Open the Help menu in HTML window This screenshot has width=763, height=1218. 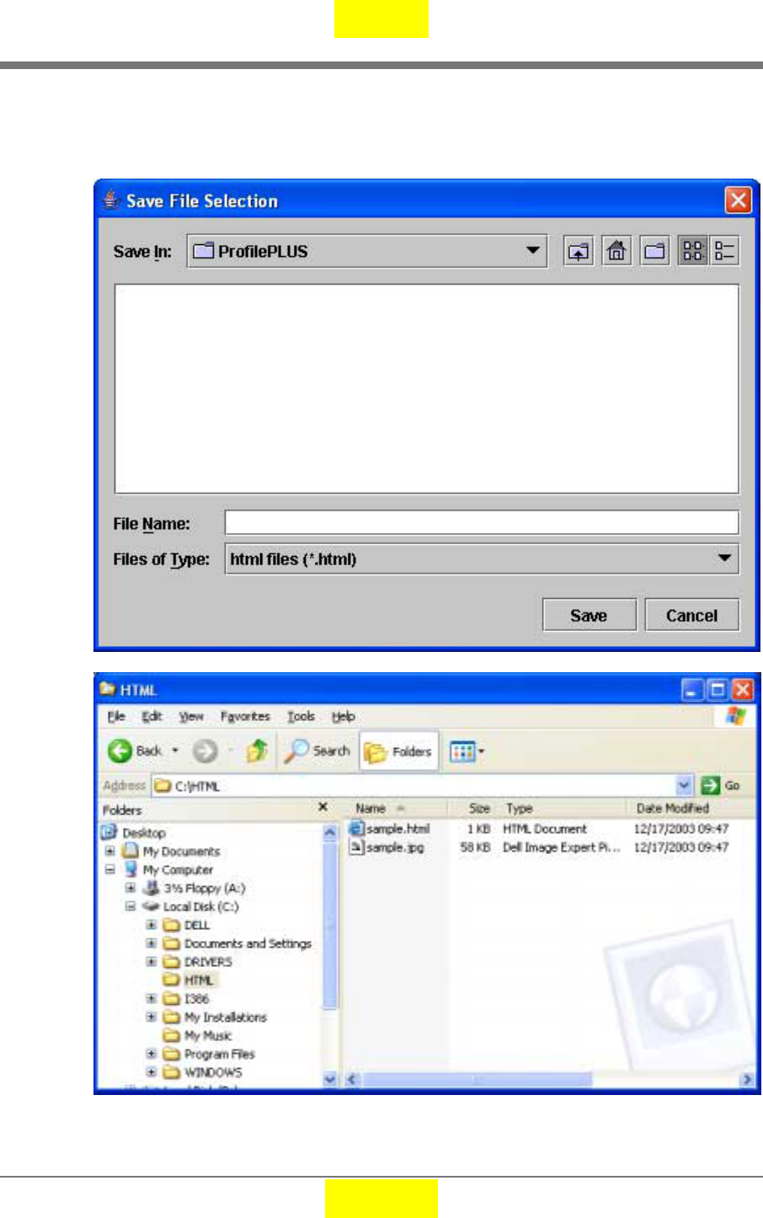(343, 716)
